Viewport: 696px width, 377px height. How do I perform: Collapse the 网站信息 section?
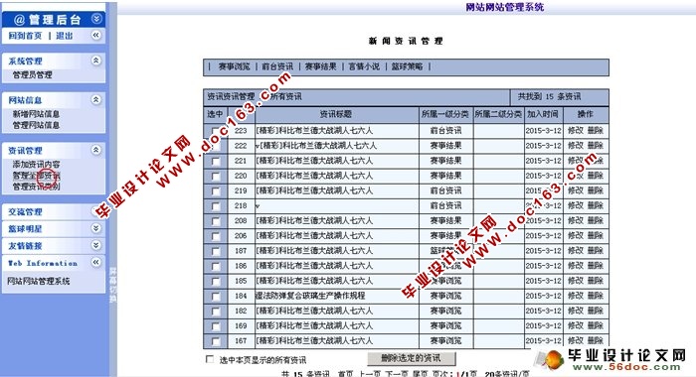point(96,99)
